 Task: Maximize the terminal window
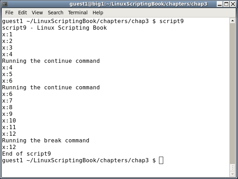click(x=226, y=4)
